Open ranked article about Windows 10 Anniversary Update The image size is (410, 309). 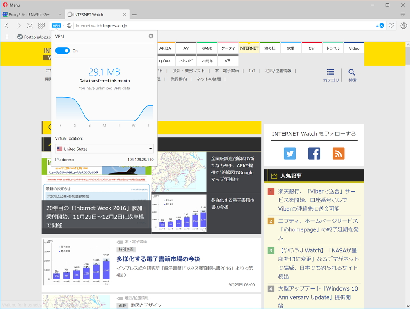tap(318, 297)
